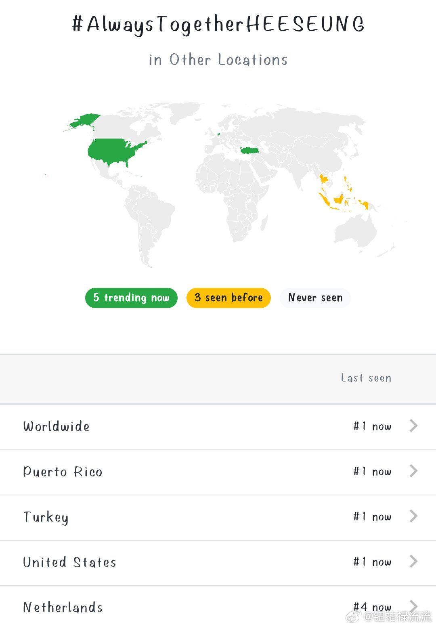Expand Netherlands row chevron
The height and width of the screenshot is (627, 436).
[413, 606]
